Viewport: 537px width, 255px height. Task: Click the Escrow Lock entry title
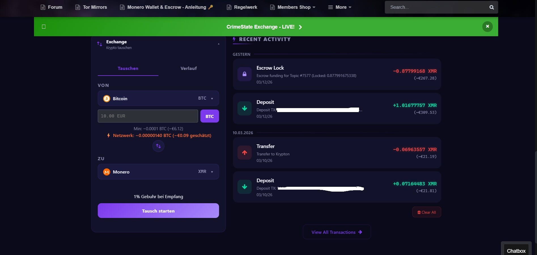270,68
